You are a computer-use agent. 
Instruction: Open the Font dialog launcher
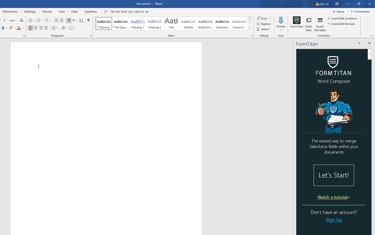tap(24, 36)
